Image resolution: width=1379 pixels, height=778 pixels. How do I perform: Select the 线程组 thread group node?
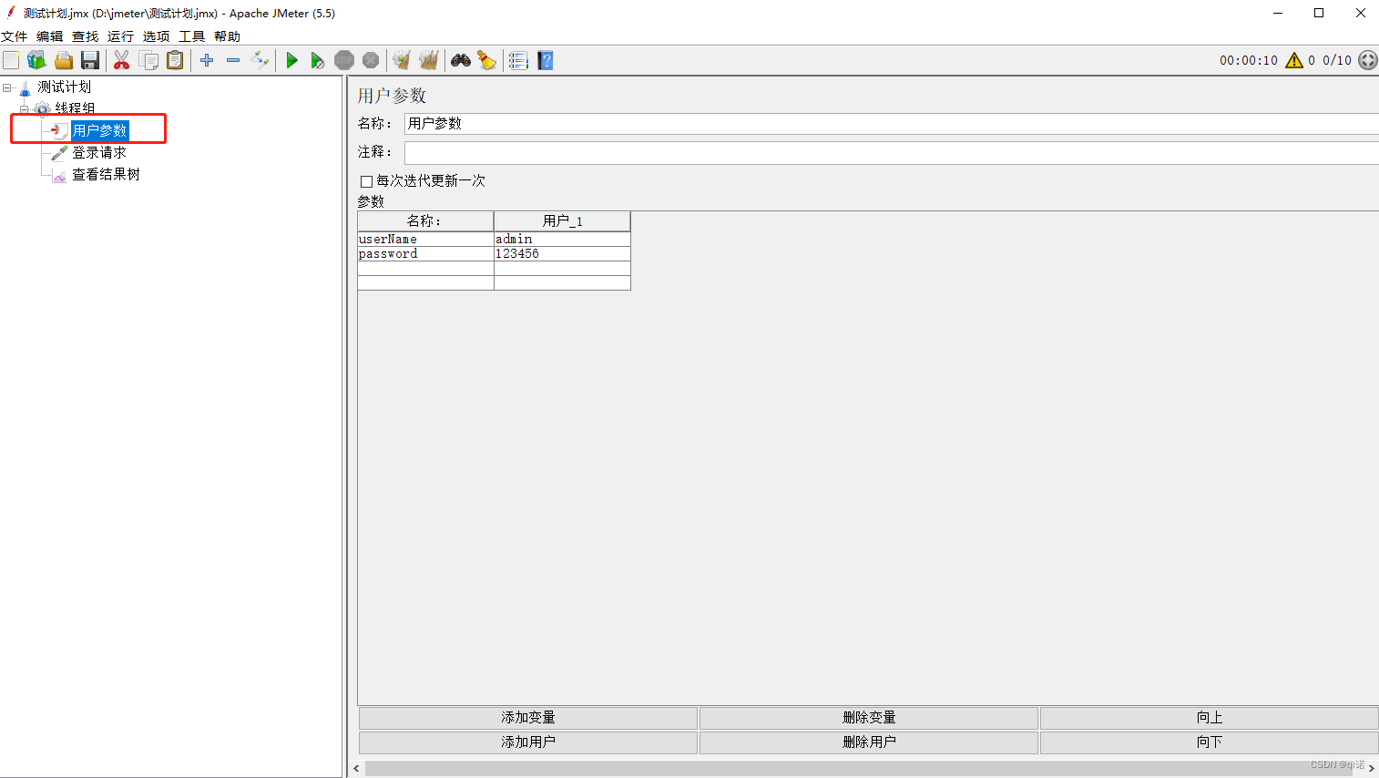coord(75,108)
